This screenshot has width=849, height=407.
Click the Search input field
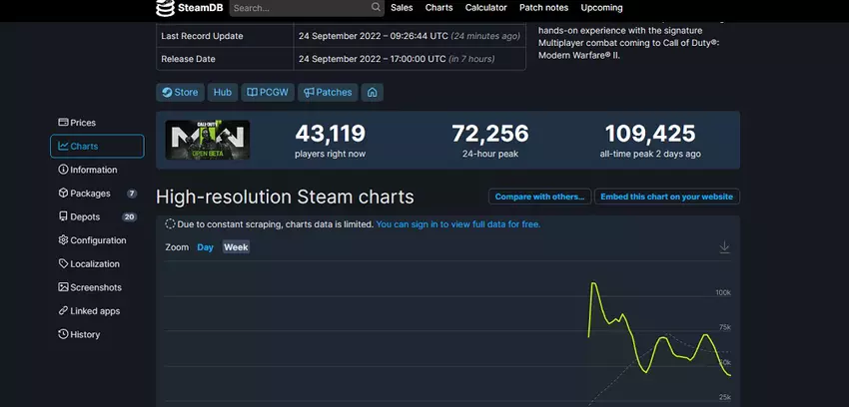[300, 8]
